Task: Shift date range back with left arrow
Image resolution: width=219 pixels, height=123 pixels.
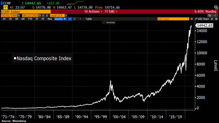Action: 43,15
